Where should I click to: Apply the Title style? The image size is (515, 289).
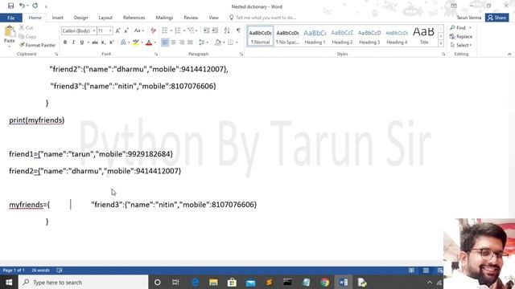point(424,36)
